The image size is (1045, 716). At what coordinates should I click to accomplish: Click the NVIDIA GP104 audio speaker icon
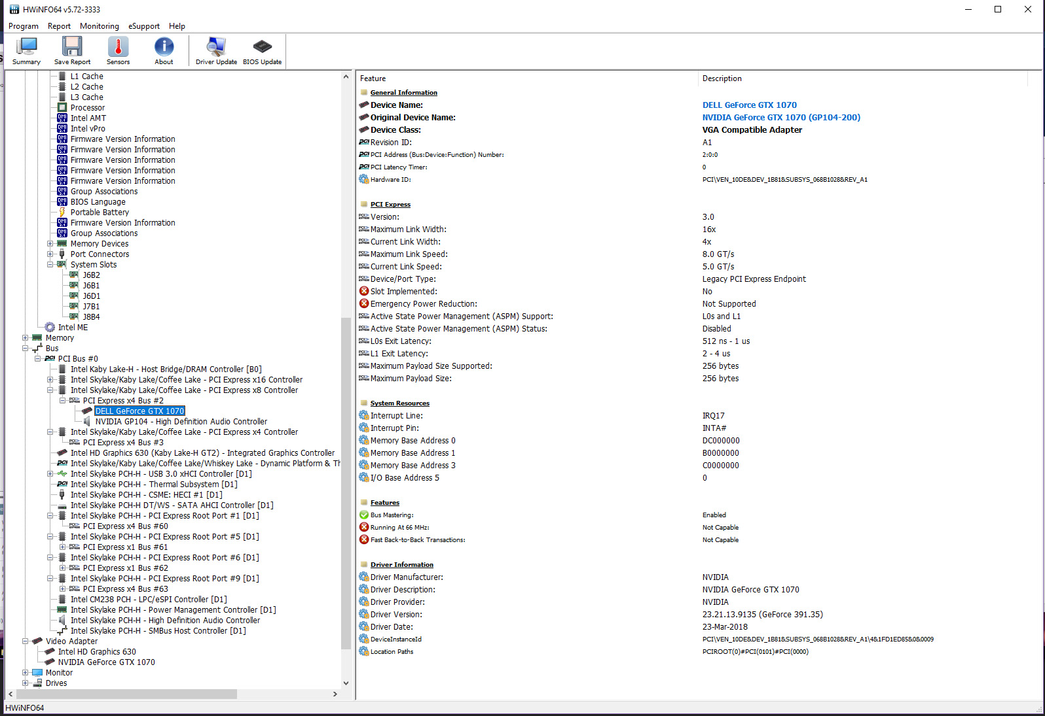click(x=87, y=422)
